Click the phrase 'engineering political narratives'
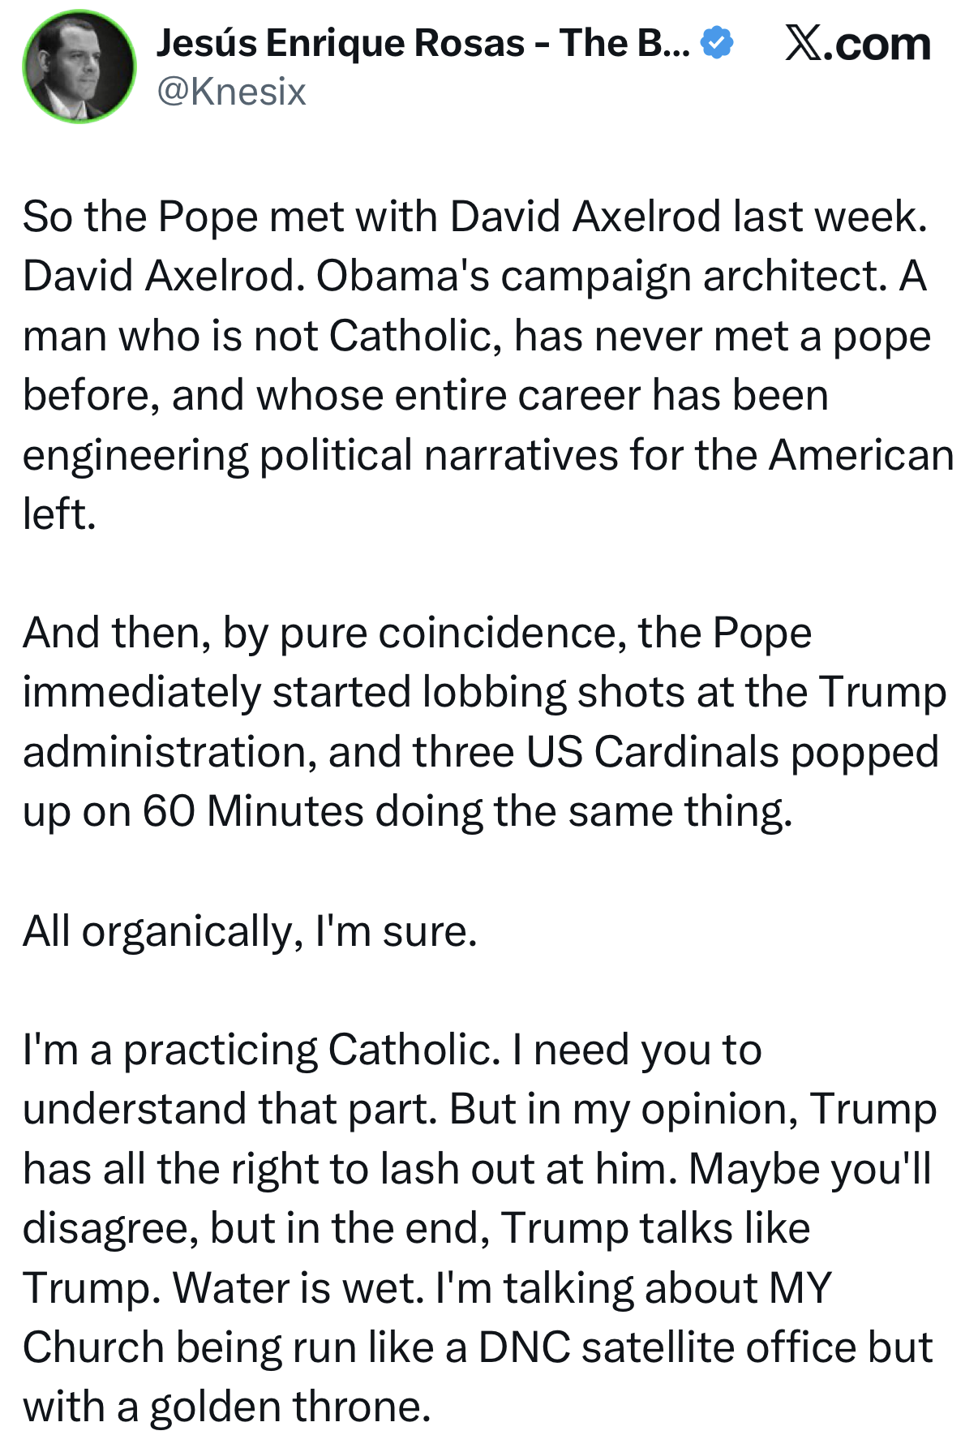978x1448 pixels. point(318,455)
